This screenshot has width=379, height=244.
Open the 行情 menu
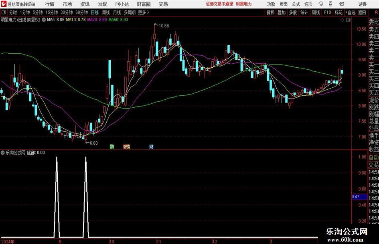(50, 4)
